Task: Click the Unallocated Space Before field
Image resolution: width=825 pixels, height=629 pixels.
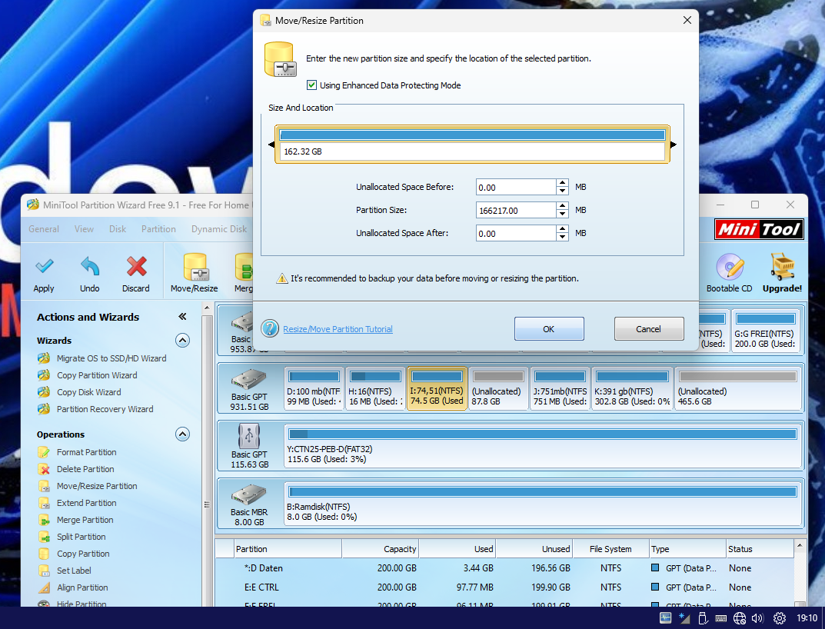Action: [516, 188]
